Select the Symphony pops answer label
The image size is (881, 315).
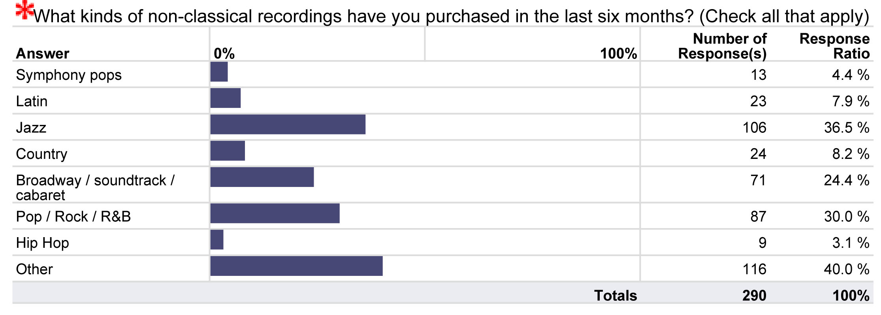tap(69, 75)
